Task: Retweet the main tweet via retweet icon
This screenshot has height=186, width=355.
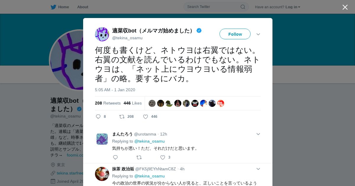Action: tap(122, 117)
